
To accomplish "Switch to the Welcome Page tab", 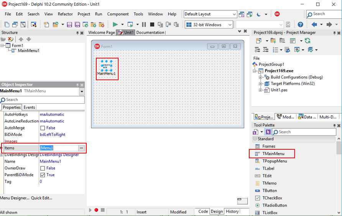I will click(102, 33).
